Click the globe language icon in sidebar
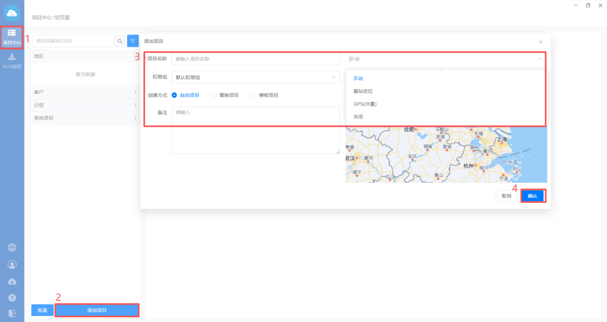 point(12,247)
